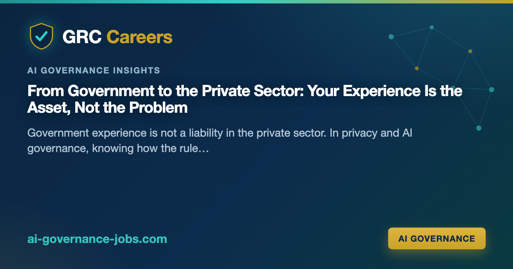
Task: Click the topmost small teal network node
Action: click(432, 27)
